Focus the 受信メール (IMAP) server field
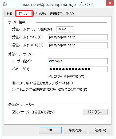The width and height of the screenshot is (116, 139). (78, 37)
